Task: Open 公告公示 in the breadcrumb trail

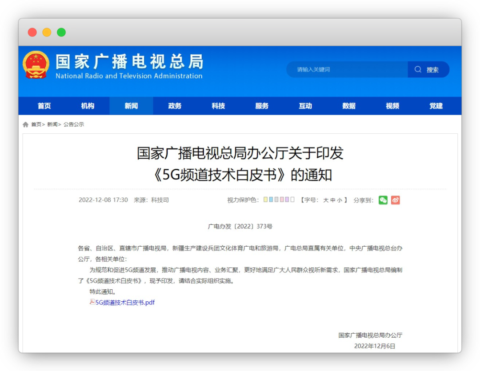Action: tap(74, 124)
